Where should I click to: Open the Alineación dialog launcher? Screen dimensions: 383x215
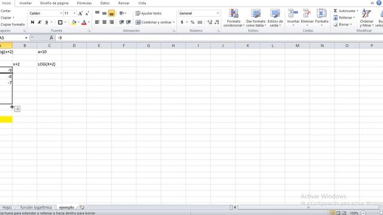point(174,31)
